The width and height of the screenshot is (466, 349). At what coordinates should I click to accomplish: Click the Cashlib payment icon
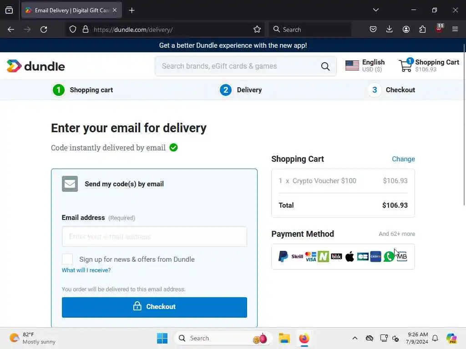375,256
